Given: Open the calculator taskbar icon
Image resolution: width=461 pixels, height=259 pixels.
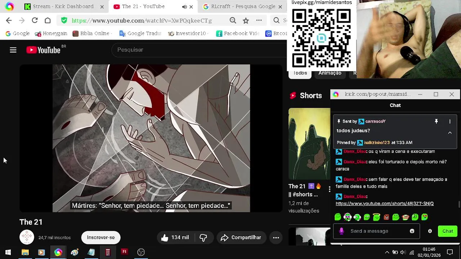Looking at the screenshot, I should coord(108,253).
